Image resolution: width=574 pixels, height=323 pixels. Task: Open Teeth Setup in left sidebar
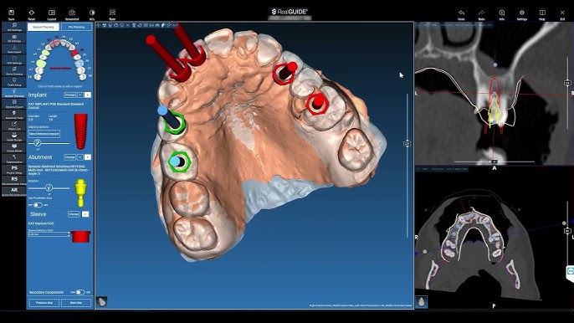[x=14, y=82]
